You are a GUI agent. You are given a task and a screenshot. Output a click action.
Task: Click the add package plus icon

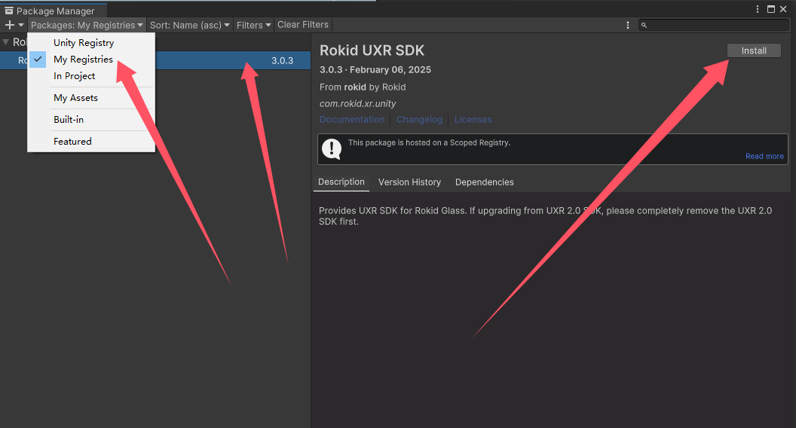point(10,25)
